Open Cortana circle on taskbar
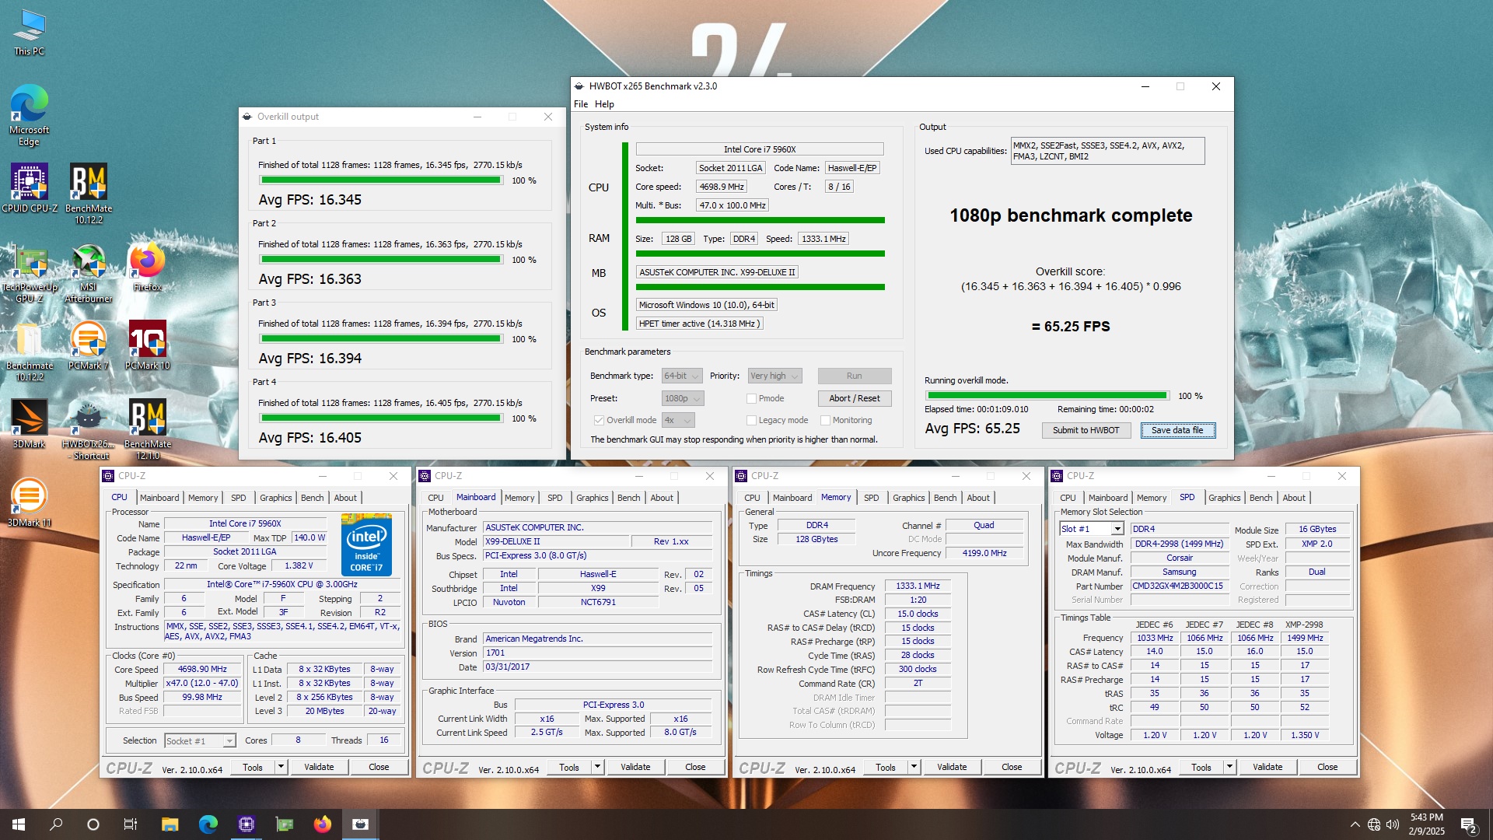This screenshot has width=1493, height=840. pos(93,824)
